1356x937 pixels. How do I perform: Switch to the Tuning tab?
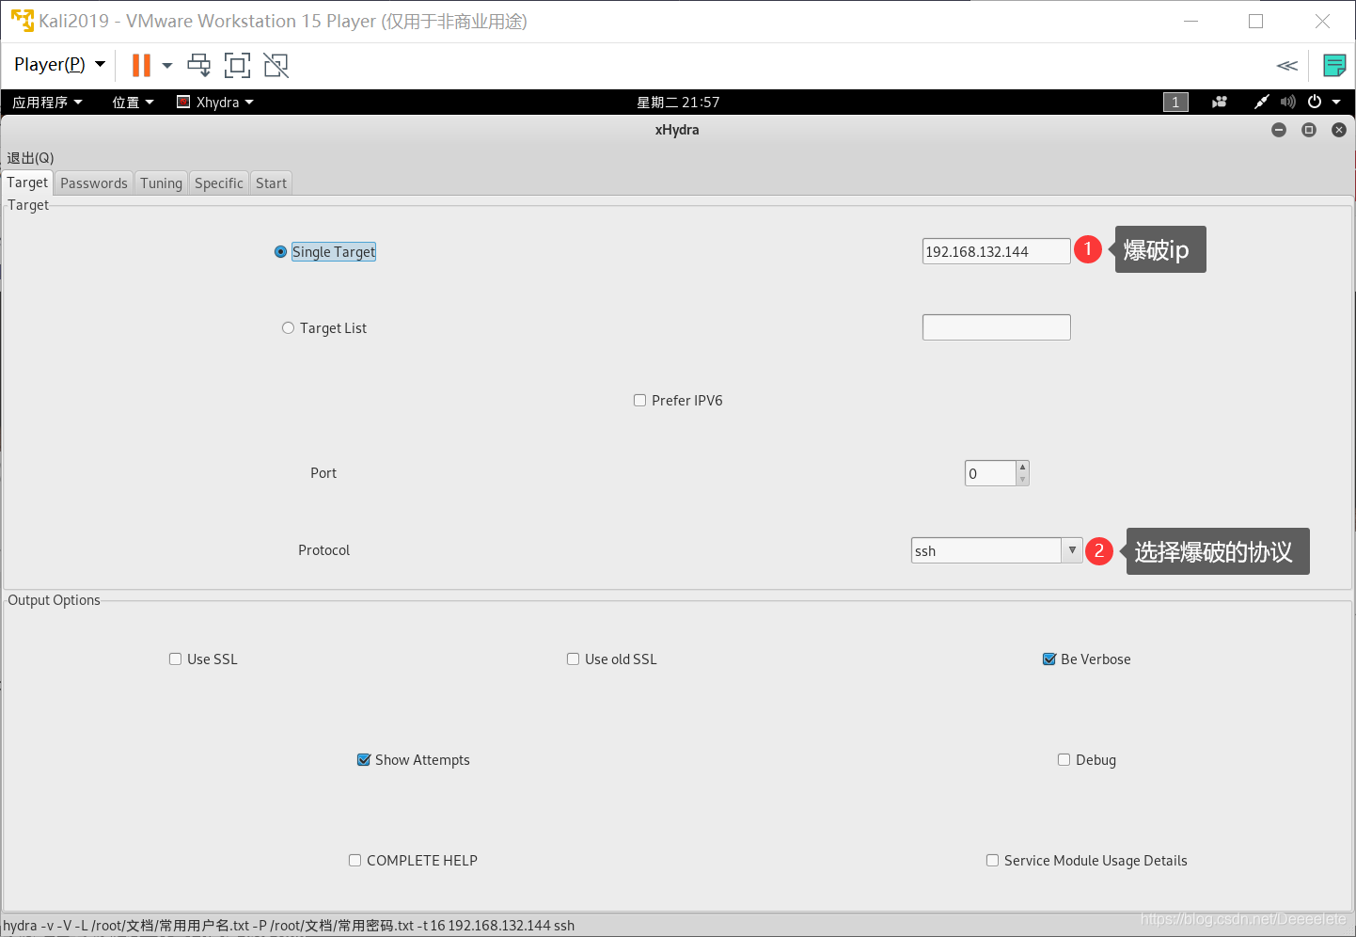[x=161, y=183]
